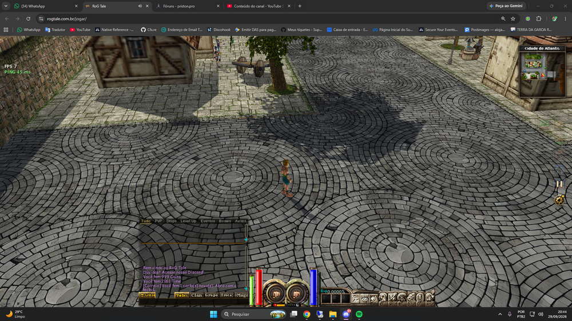Reload the page

pyautogui.click(x=28, y=19)
